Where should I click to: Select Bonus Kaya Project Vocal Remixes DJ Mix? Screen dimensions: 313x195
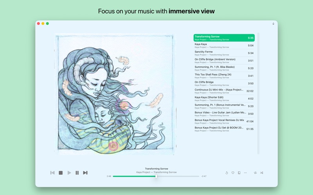click(224, 121)
